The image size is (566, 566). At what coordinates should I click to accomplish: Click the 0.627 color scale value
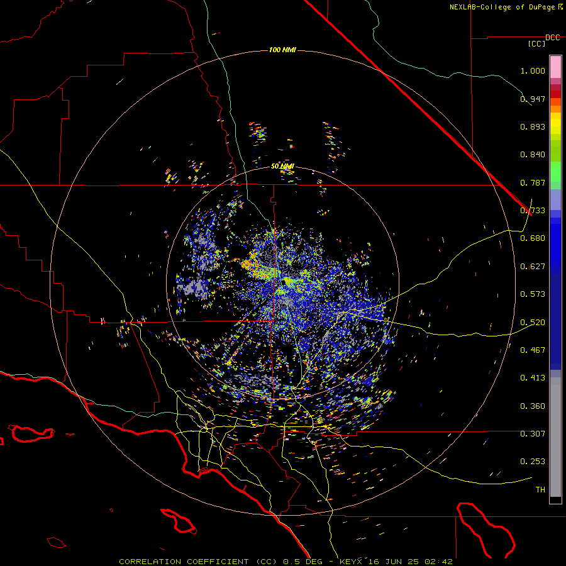533,267
